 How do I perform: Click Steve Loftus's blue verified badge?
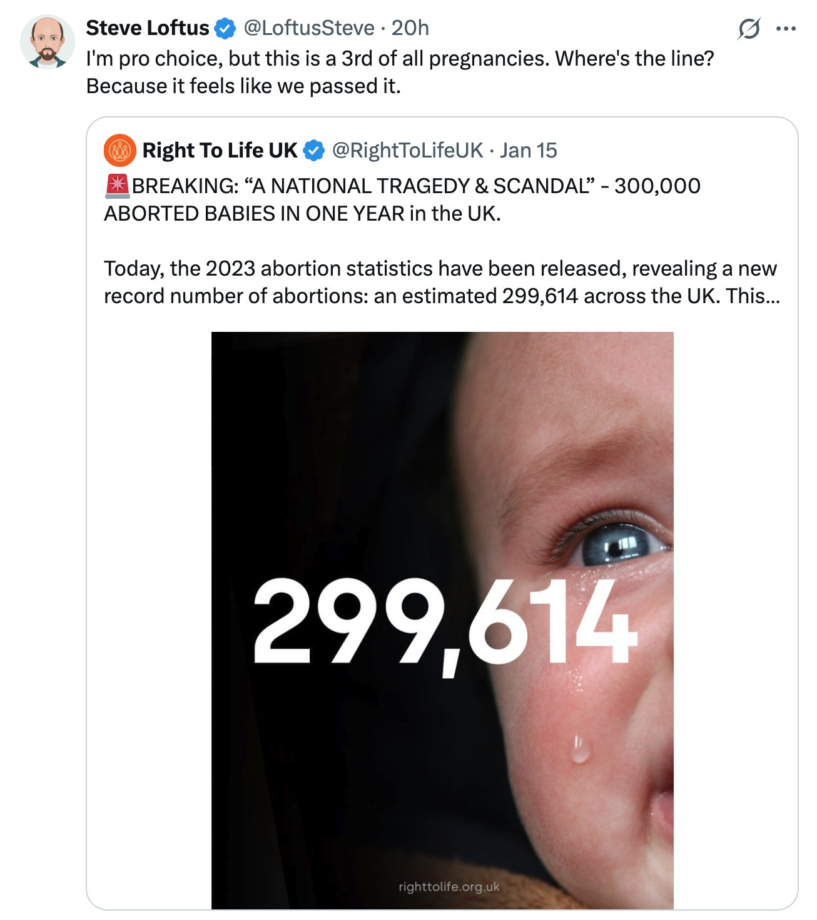(225, 29)
